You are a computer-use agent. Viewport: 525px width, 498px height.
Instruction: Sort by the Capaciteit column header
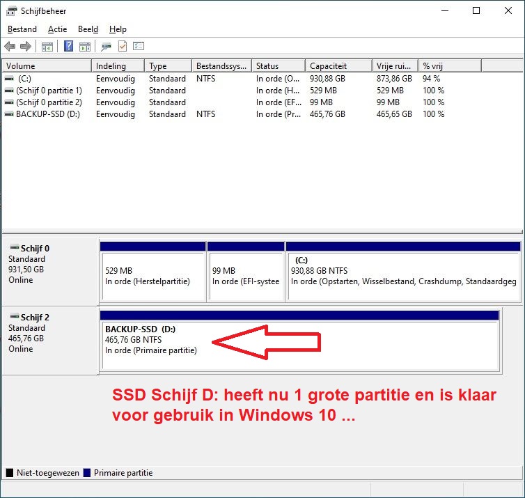click(x=338, y=65)
